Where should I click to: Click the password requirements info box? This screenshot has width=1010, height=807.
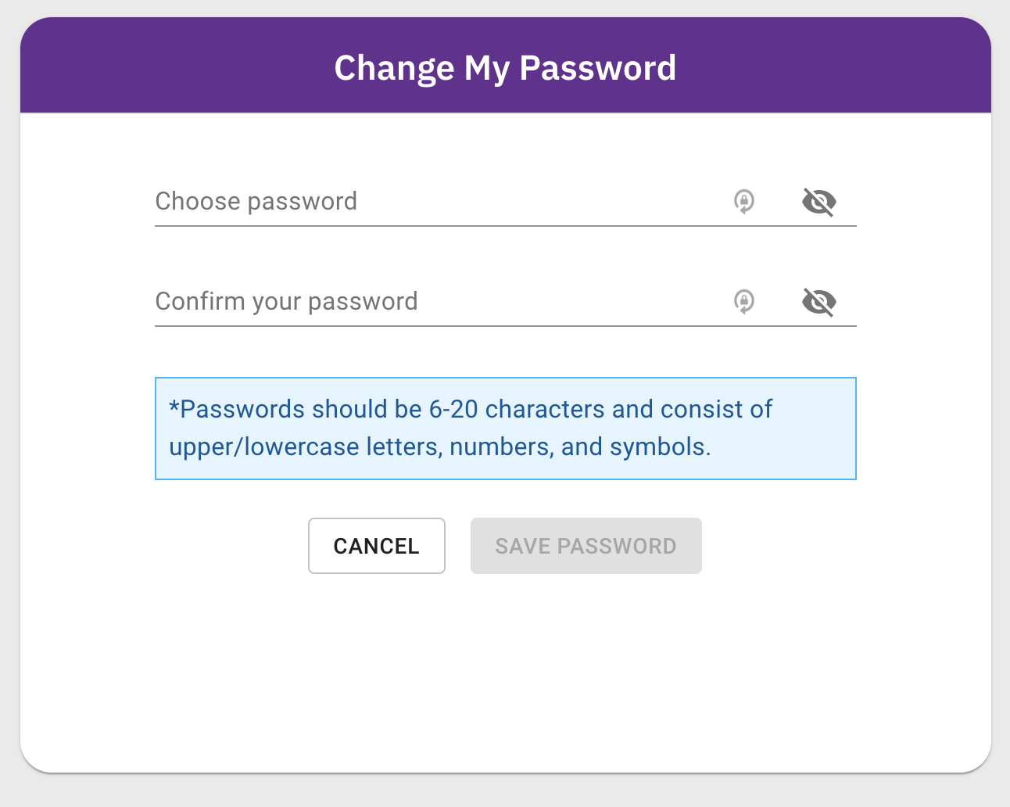pyautogui.click(x=506, y=429)
